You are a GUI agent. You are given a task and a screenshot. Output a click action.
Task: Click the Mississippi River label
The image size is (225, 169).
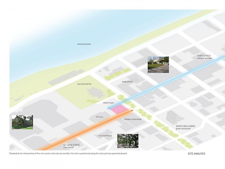[84, 44]
